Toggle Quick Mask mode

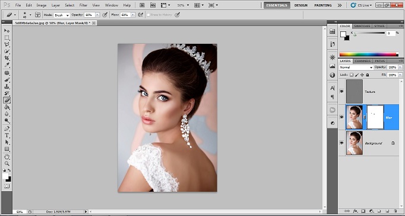click(7, 186)
